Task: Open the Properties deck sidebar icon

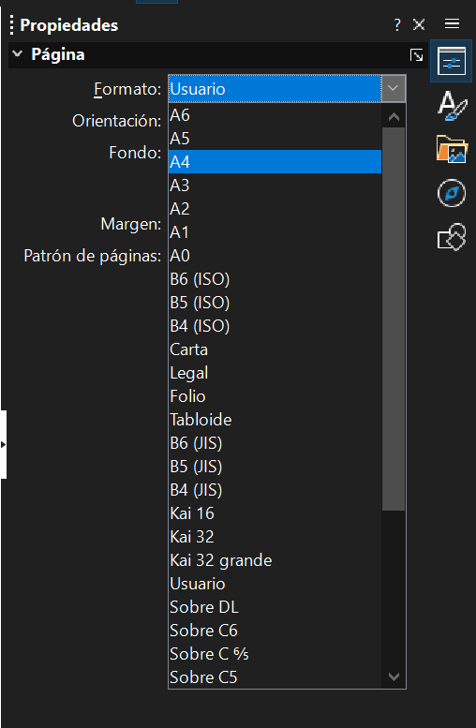Action: click(452, 61)
